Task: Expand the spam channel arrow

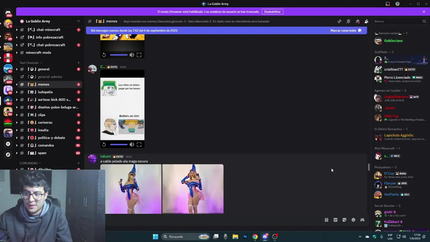Action: click(x=17, y=153)
